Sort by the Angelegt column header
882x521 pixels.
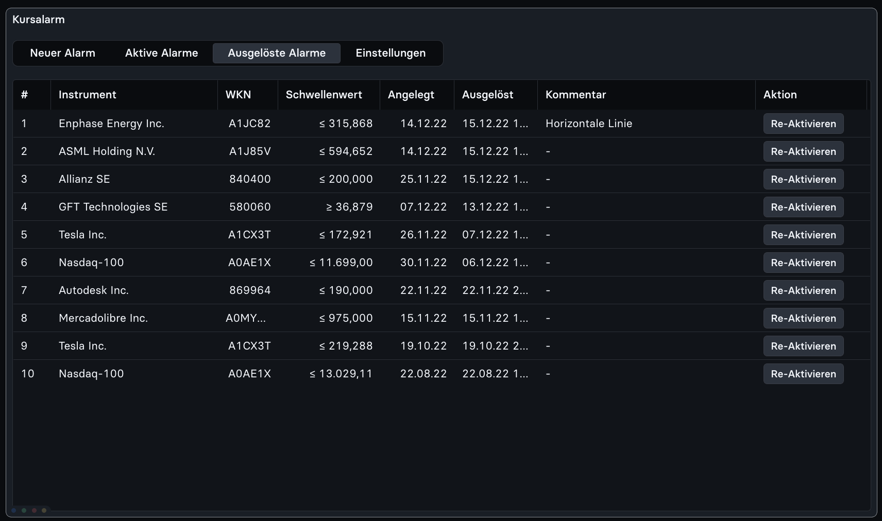(x=417, y=95)
